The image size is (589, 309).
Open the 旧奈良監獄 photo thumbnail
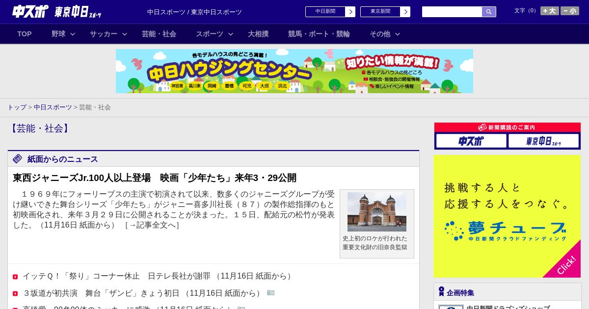pos(377,212)
